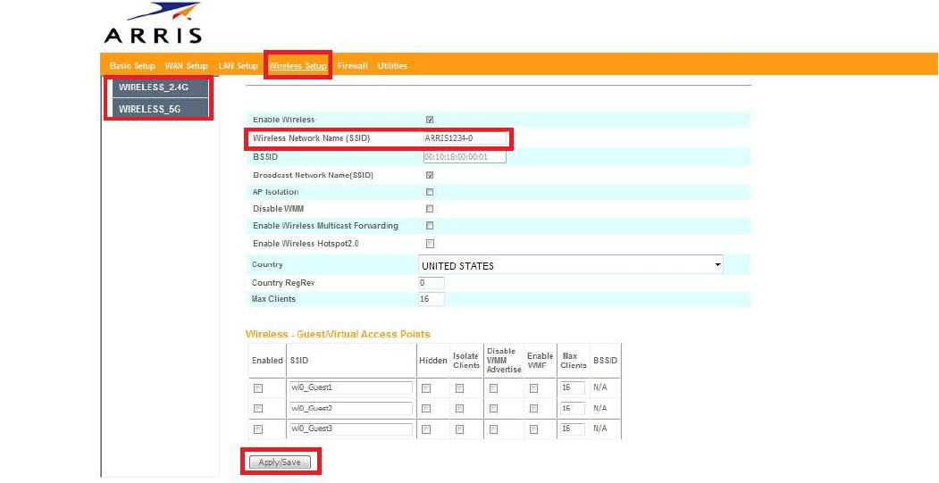Image resolution: width=939 pixels, height=483 pixels.
Task: Check Enable WMF for wl0_Guest1
Action: 533,388
